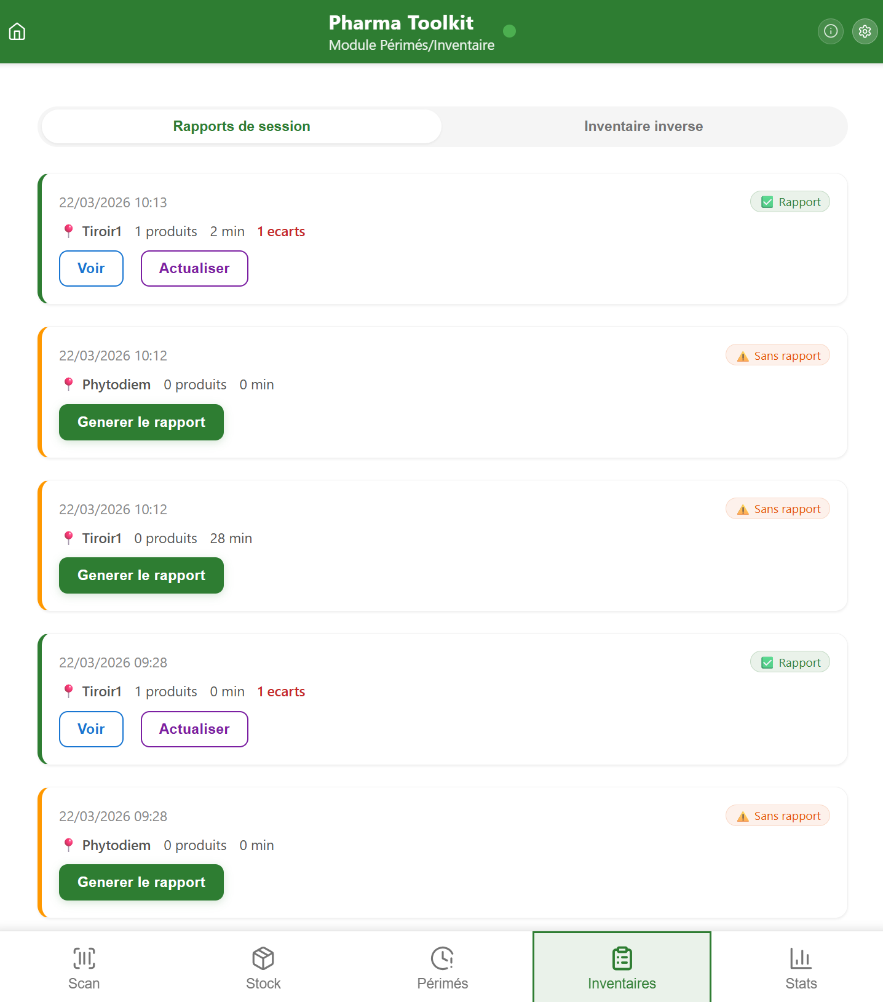Generate report for Tiroir1 28 min session

coord(141,576)
